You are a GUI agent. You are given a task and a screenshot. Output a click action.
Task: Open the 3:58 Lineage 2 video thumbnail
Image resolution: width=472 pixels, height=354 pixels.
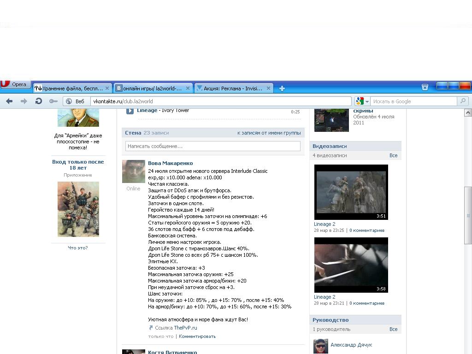click(x=351, y=265)
